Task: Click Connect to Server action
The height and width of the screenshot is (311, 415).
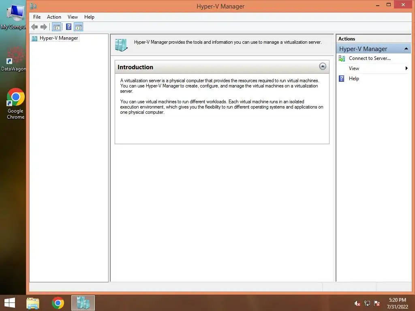Action: coord(370,58)
